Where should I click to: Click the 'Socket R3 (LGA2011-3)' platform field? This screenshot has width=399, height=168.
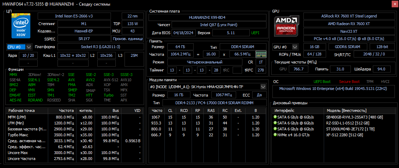(100, 47)
